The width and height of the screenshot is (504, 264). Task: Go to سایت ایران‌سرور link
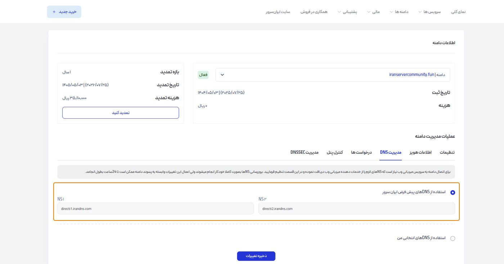coord(278,12)
